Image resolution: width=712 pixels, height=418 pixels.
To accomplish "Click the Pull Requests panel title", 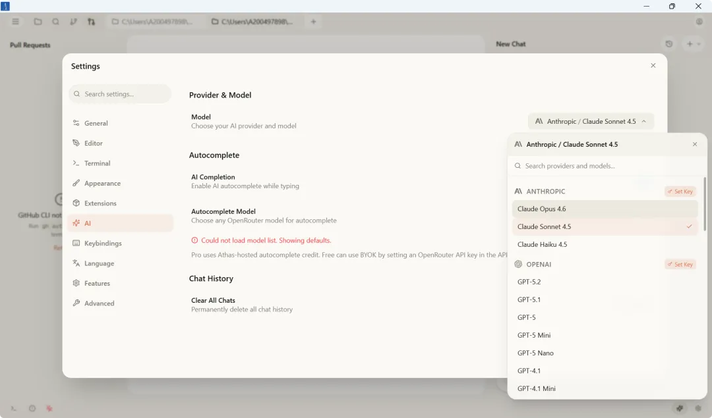I will [30, 45].
